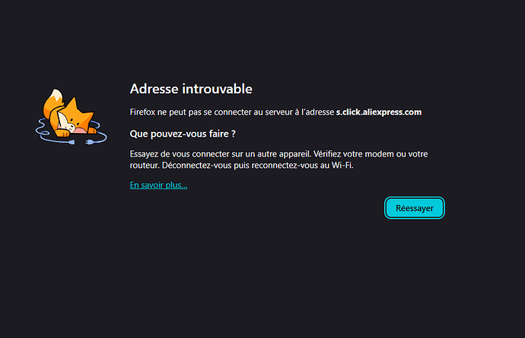Open the 'En savoir plus…' link
This screenshot has height=338, width=525.
(x=158, y=185)
